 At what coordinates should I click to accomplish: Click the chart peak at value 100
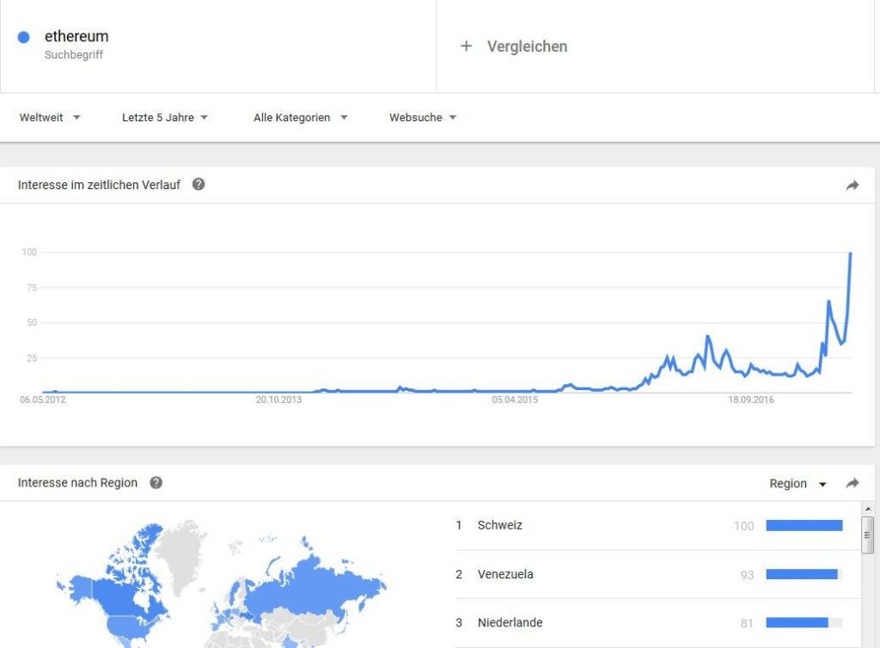(850, 254)
